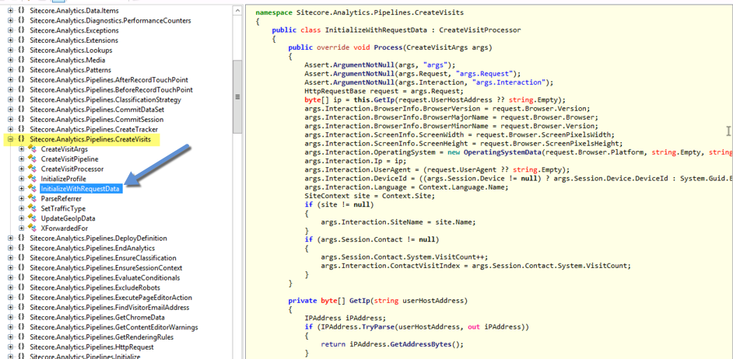Click the namespace icon for Pipelines.EndAnalytics

point(21,248)
